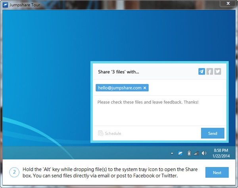The image size is (238, 188).
Task: Remove the hello@jumpshare.com recipient tag
Action: coord(145,88)
